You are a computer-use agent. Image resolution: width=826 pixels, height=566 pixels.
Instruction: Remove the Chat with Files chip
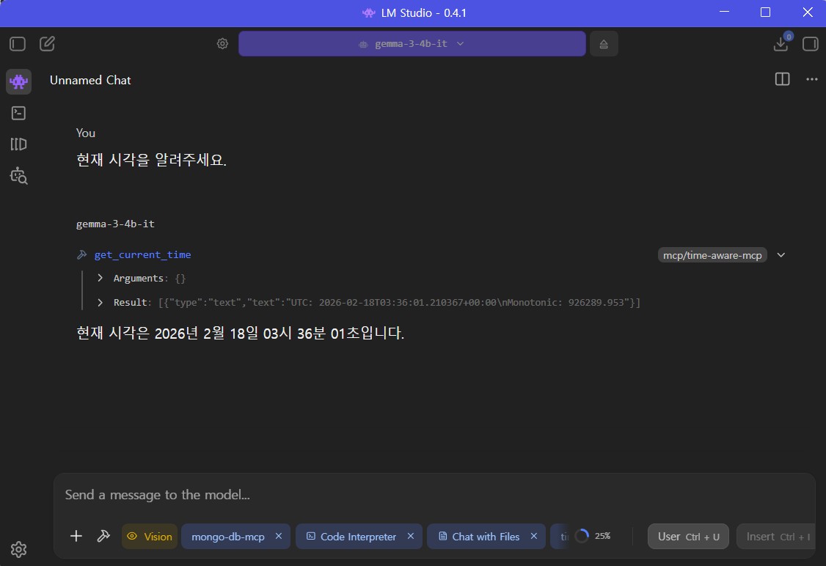pos(534,536)
